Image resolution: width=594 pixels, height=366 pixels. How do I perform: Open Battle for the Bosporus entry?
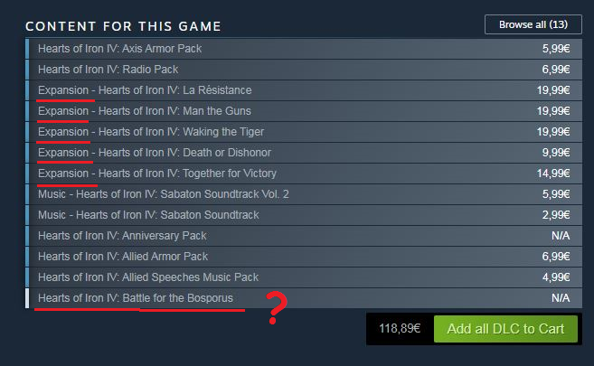[x=304, y=298]
